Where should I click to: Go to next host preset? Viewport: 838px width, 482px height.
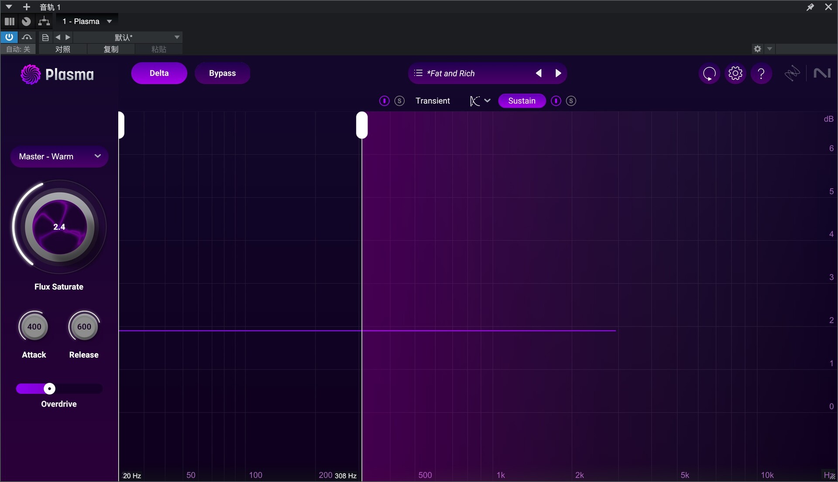[x=68, y=38]
